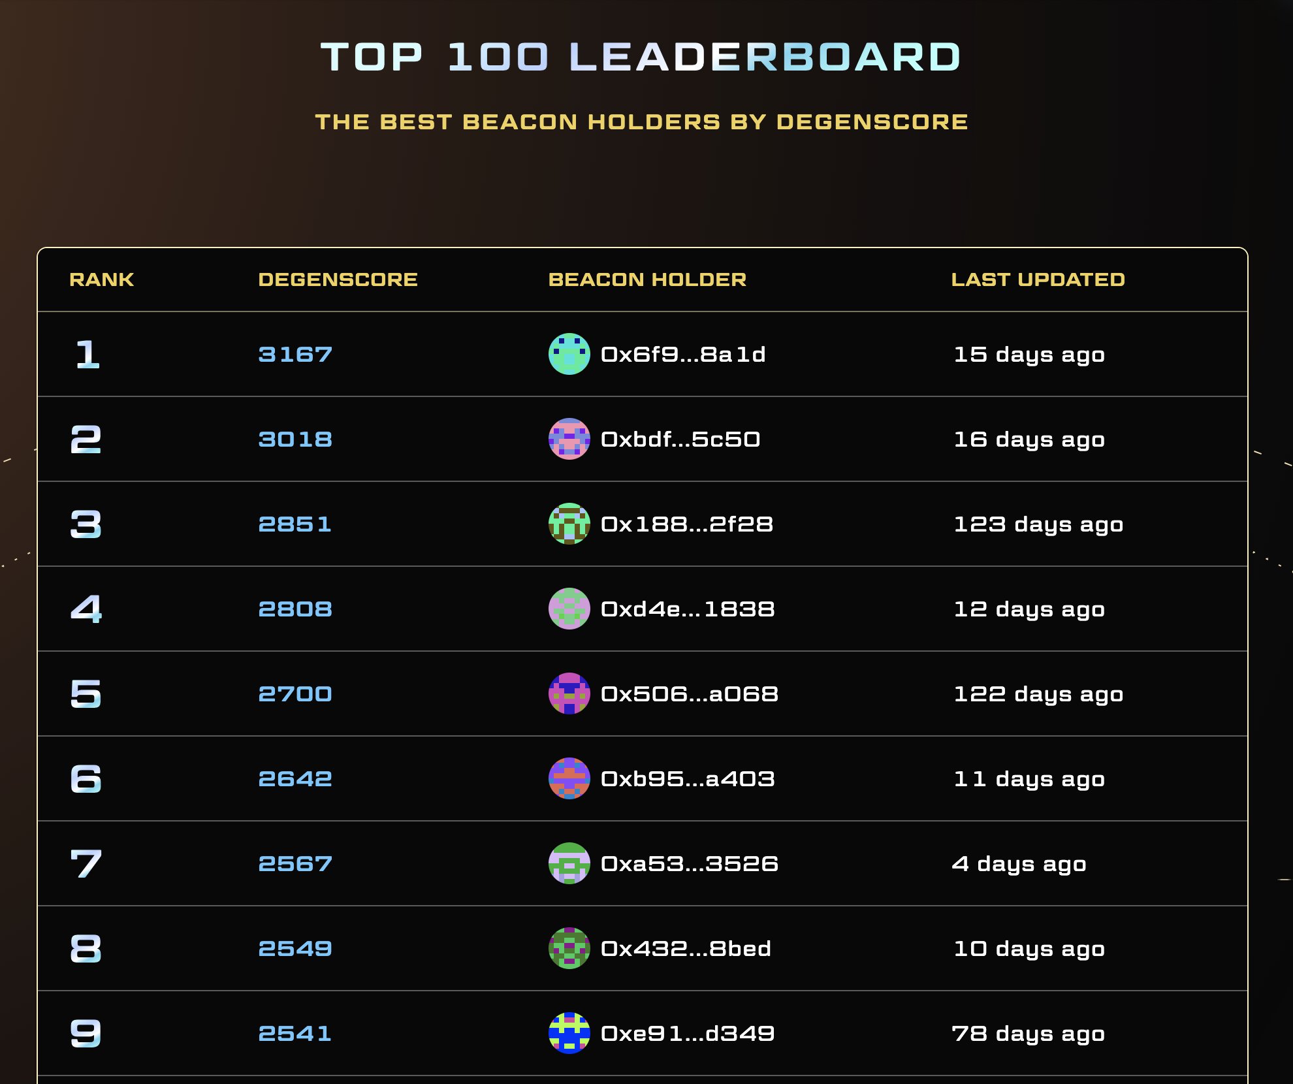The width and height of the screenshot is (1293, 1084).
Task: Select the score 2549
Action: click(295, 949)
